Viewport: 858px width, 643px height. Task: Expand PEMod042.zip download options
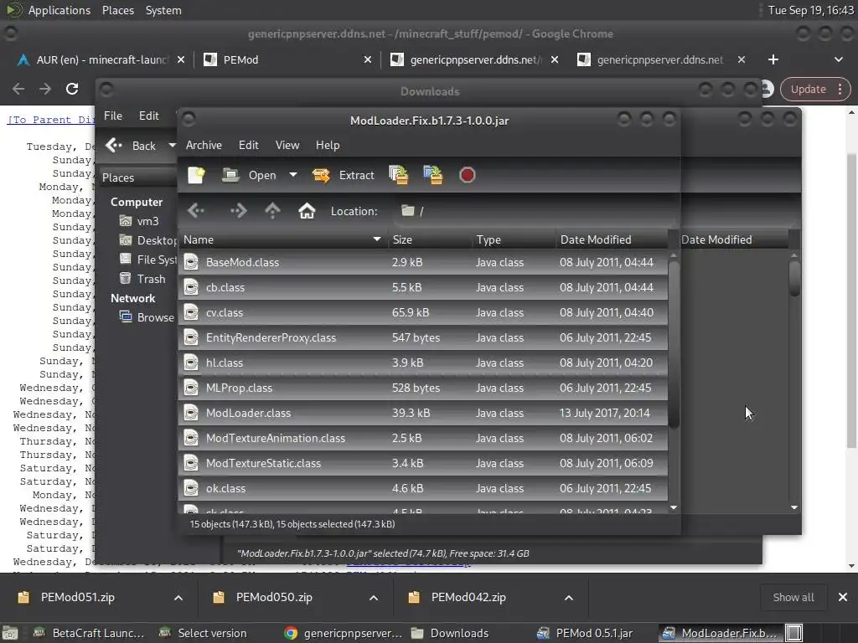coord(569,598)
